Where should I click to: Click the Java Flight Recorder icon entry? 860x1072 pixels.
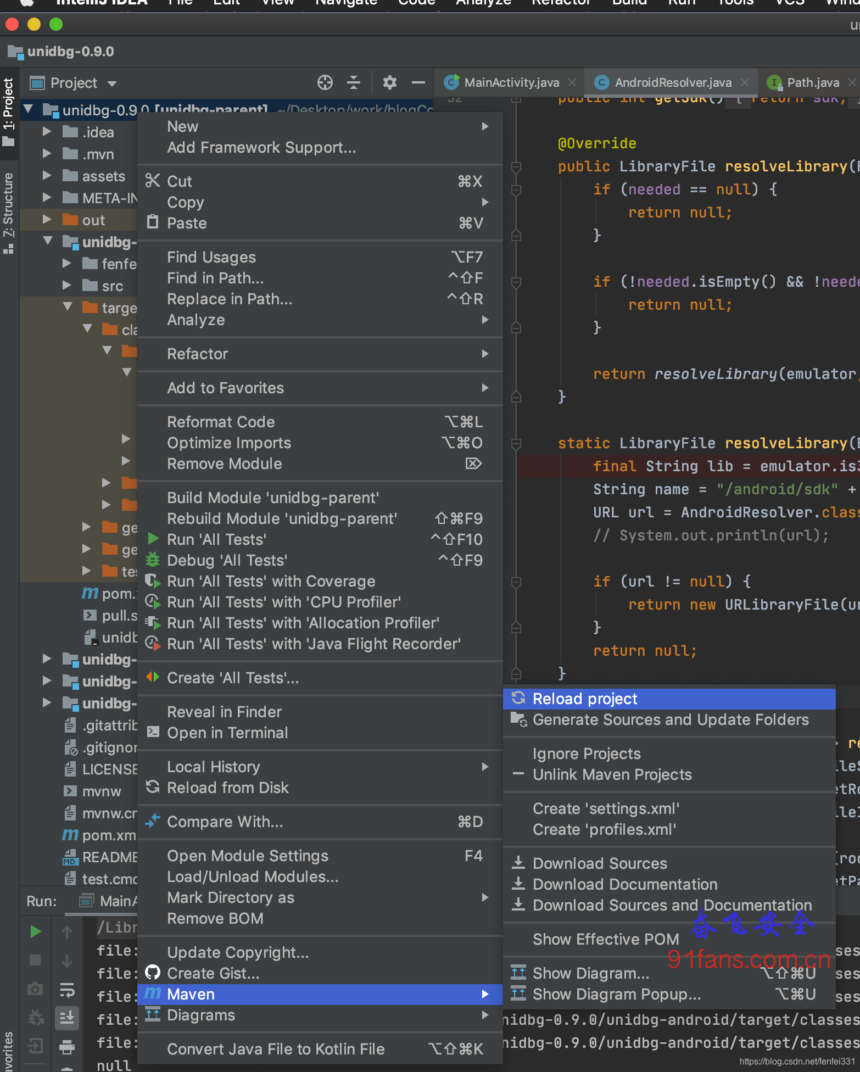(153, 643)
